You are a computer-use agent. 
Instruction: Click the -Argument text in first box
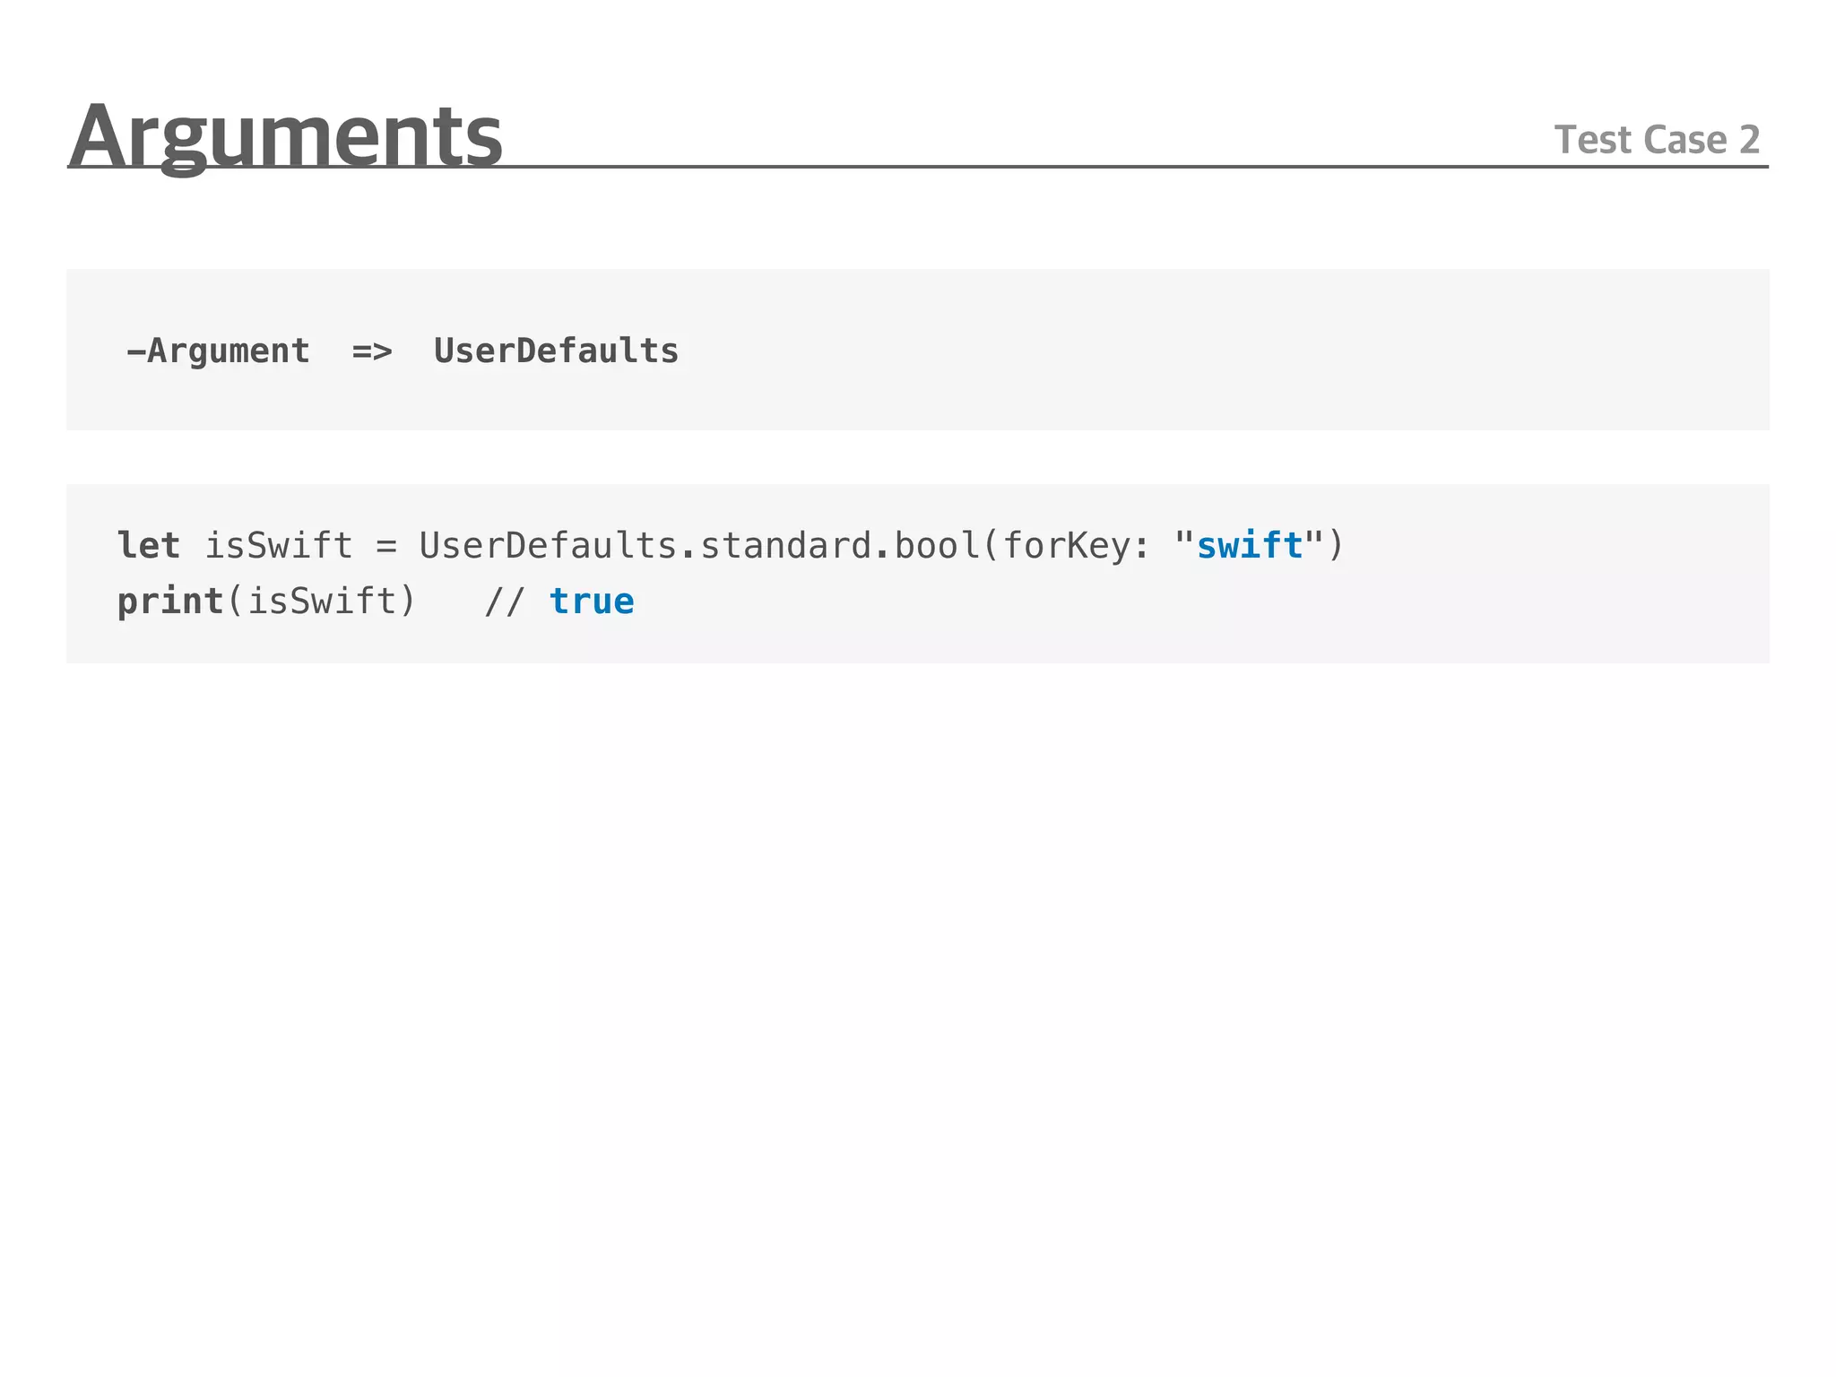[x=219, y=351]
